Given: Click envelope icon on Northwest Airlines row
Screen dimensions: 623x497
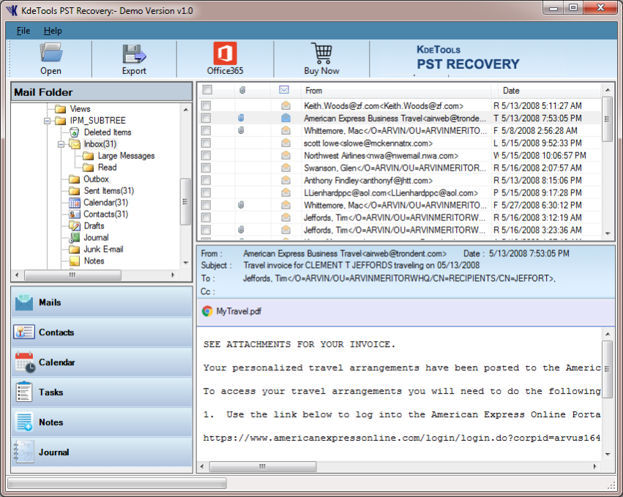Looking at the screenshot, I should click(x=286, y=155).
